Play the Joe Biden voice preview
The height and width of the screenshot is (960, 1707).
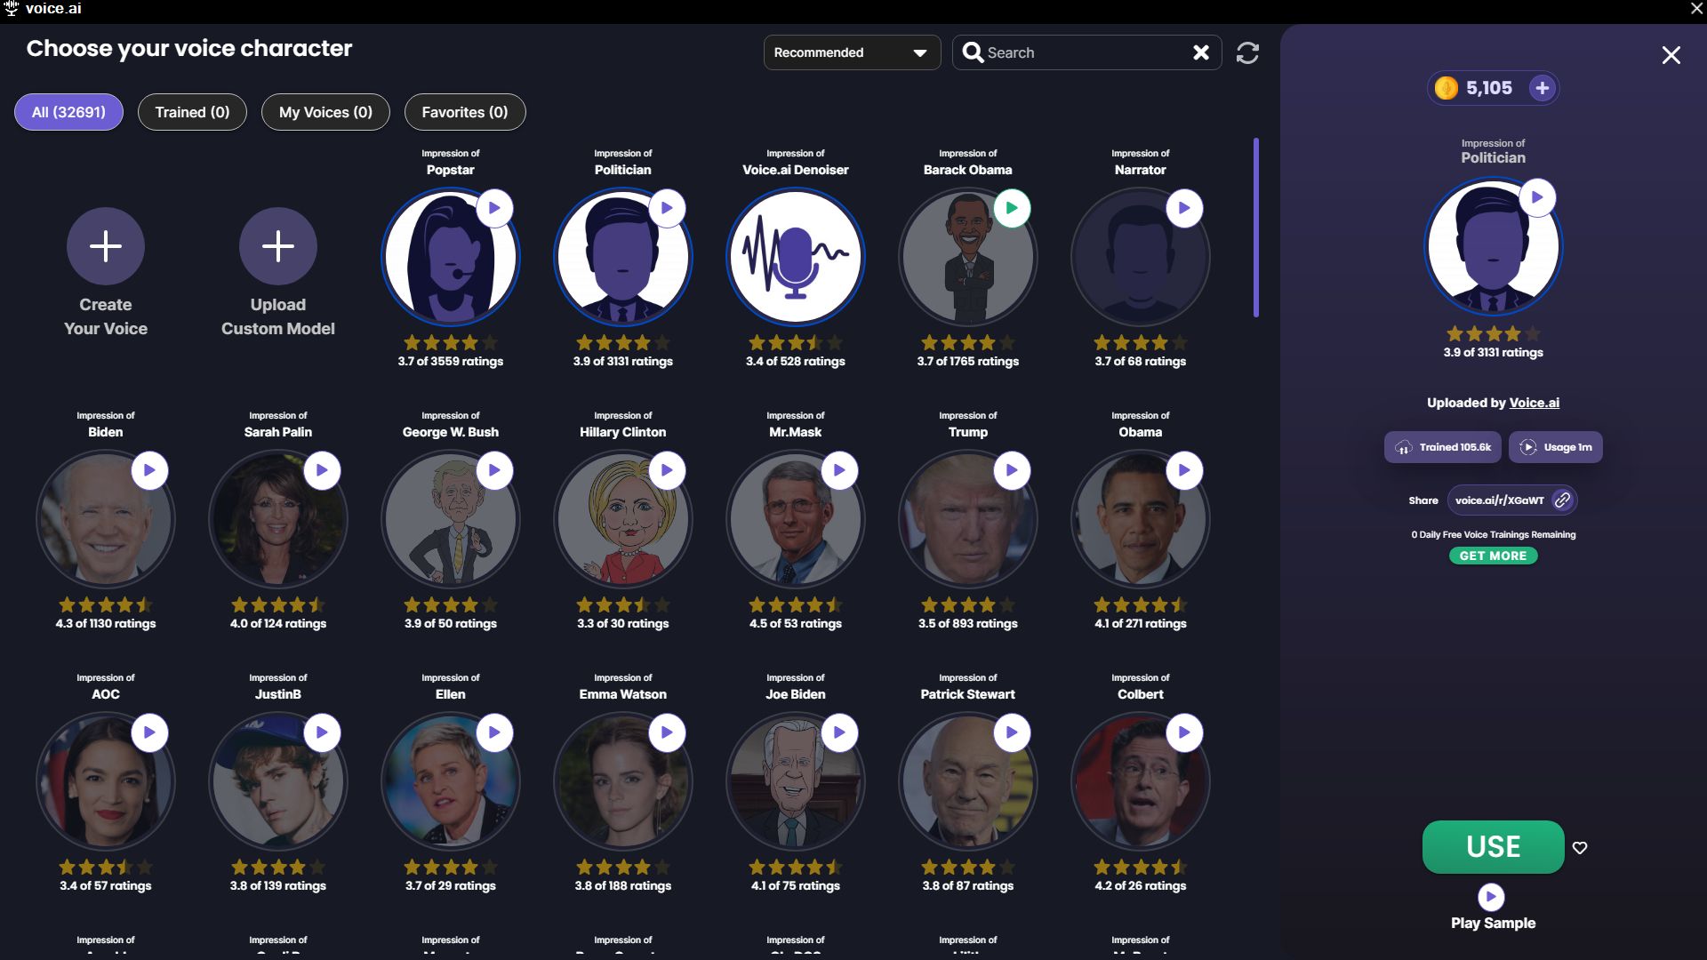(839, 732)
